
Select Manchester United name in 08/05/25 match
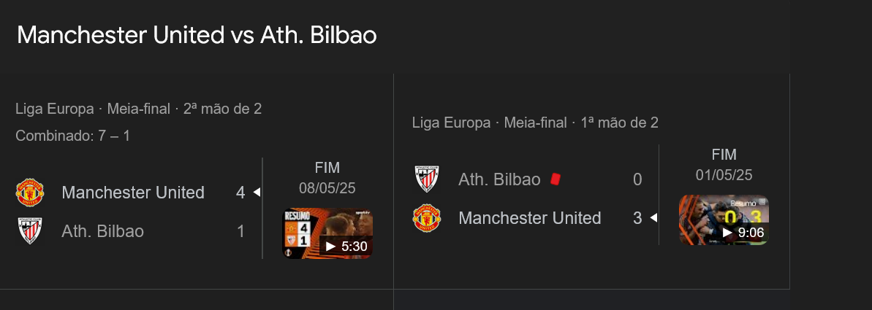pyautogui.click(x=133, y=193)
